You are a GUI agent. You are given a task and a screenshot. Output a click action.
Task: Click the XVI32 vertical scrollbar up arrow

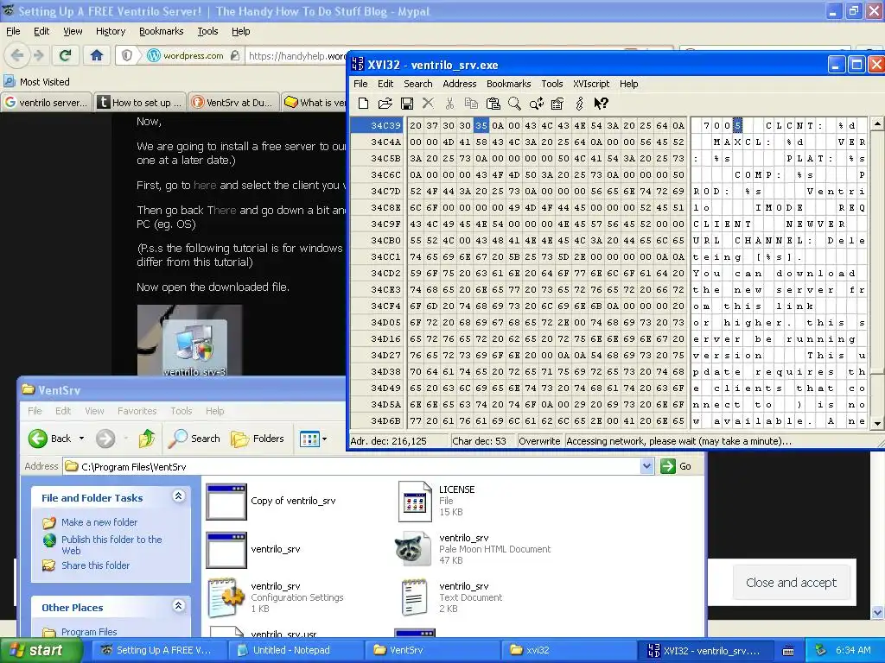[877, 123]
